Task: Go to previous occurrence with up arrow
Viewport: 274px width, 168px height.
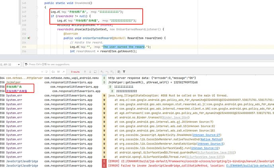Action: 85,72
